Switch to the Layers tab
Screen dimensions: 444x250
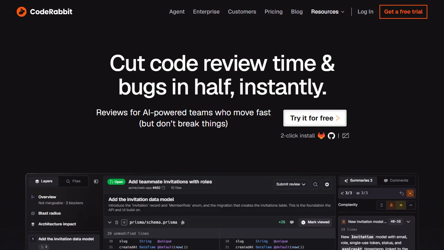point(44,181)
